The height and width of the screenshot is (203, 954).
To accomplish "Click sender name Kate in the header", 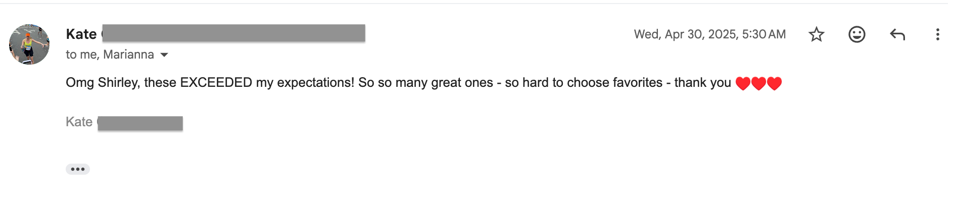I will 81,34.
